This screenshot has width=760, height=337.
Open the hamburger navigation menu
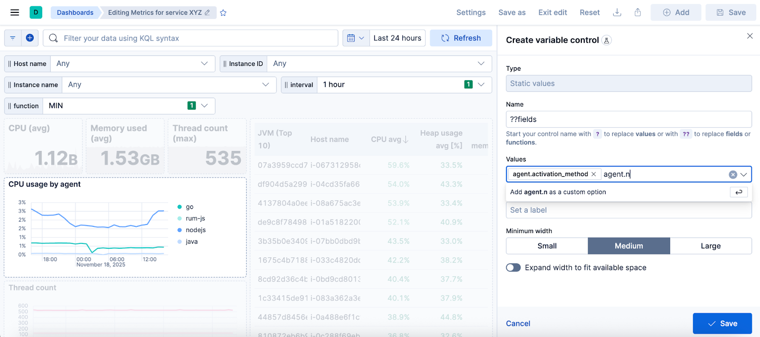tap(15, 12)
